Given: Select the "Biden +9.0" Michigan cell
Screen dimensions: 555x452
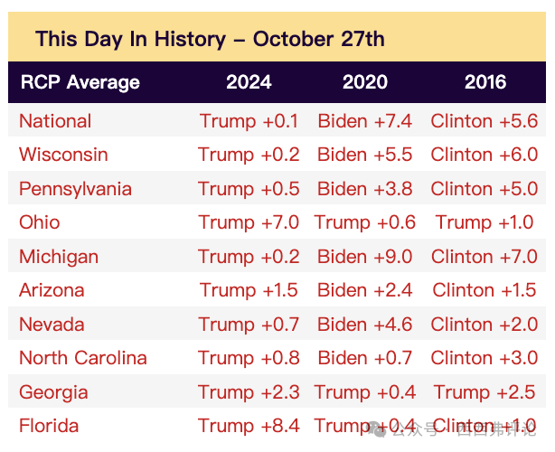Looking at the screenshot, I should click(365, 257).
